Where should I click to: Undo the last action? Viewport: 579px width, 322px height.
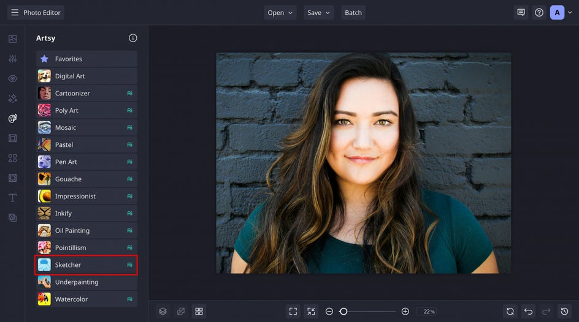pos(529,312)
